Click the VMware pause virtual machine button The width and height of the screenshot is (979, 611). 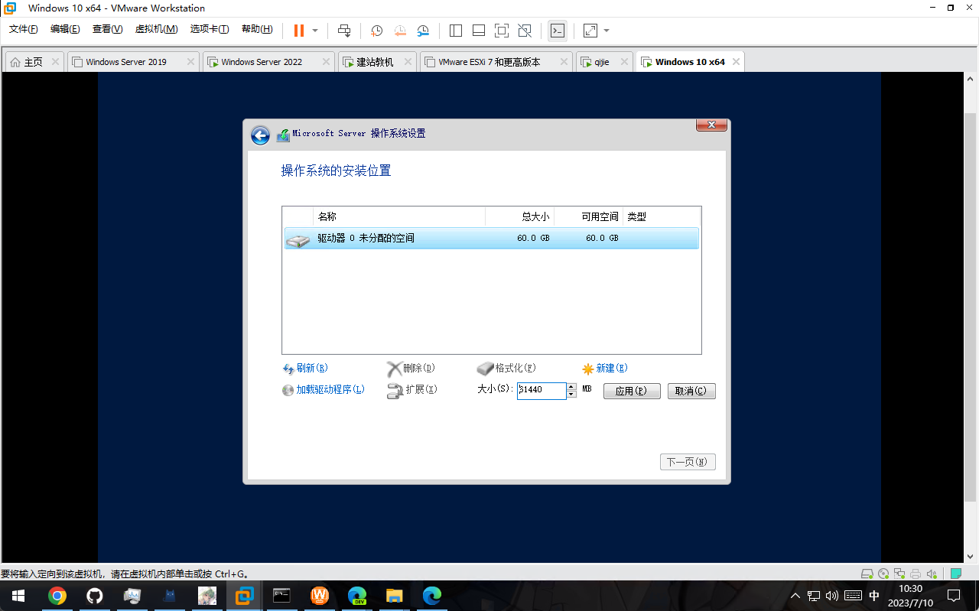298,31
